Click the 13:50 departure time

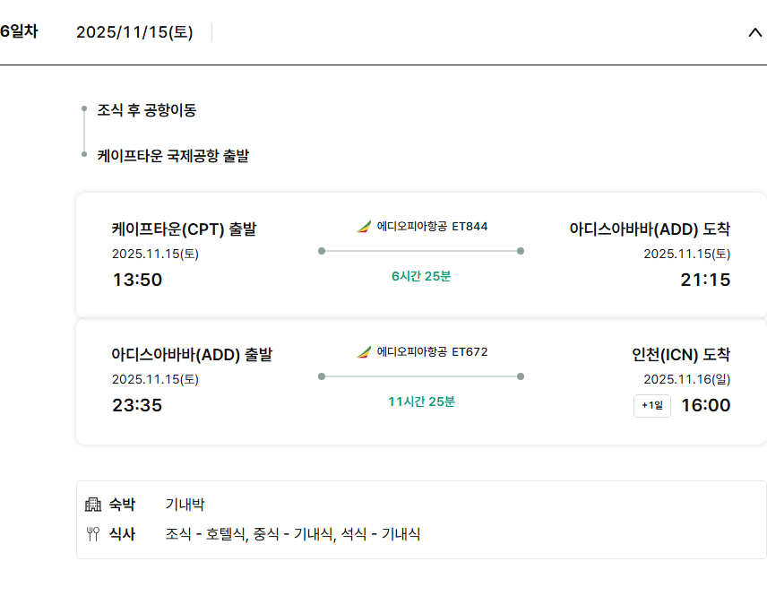[x=137, y=280]
